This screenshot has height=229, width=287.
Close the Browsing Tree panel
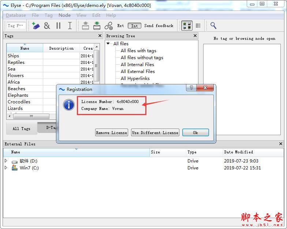coord(195,36)
